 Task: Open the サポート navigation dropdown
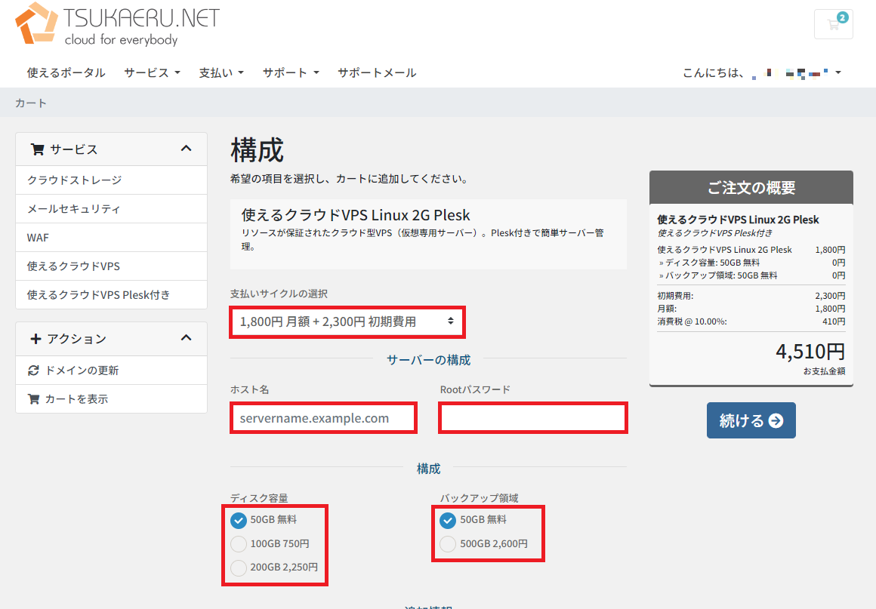[291, 72]
